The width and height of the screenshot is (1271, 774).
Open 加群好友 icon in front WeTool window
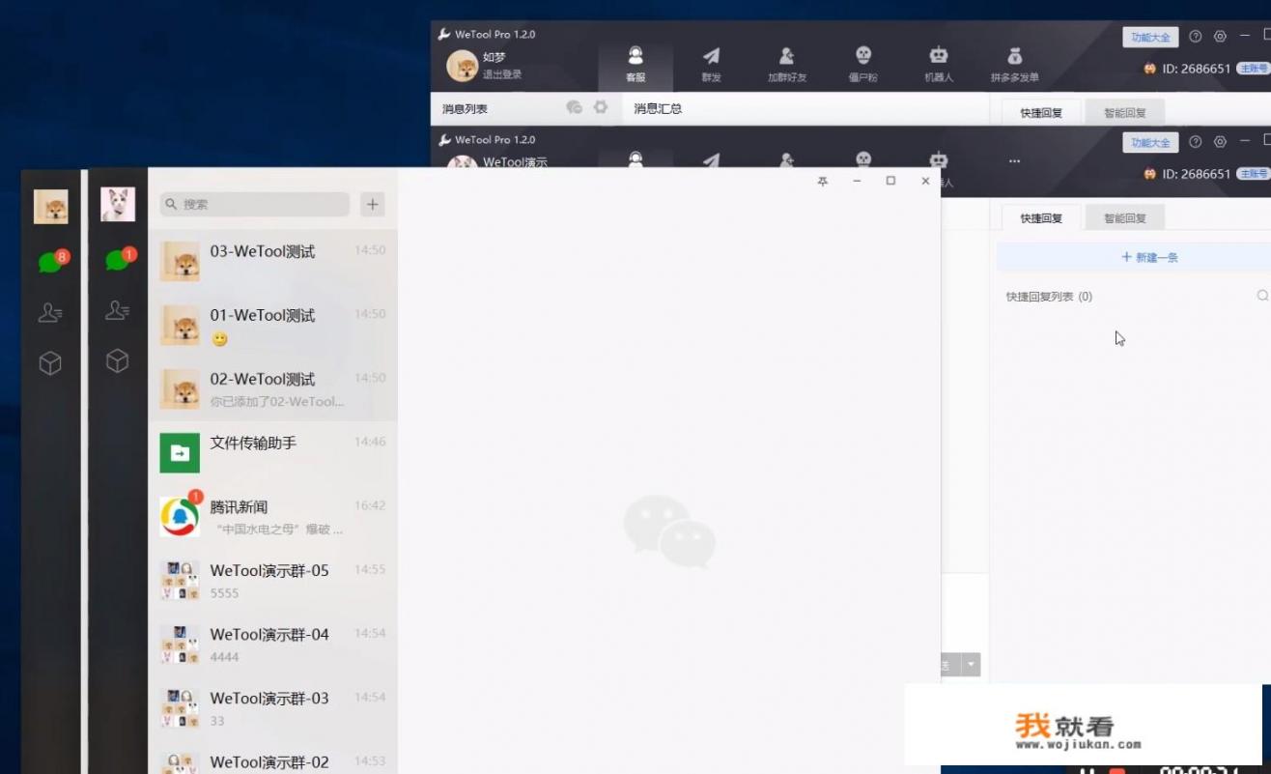point(787,159)
